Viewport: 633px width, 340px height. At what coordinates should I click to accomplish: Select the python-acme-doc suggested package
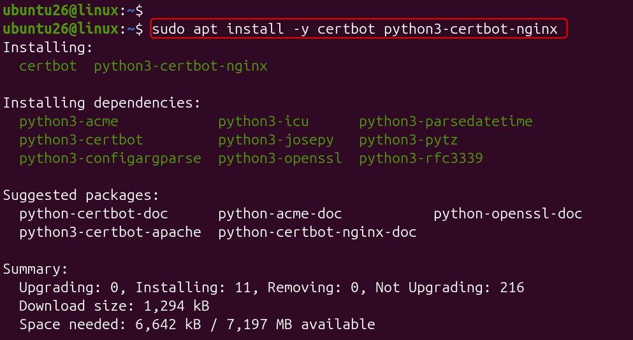280,214
